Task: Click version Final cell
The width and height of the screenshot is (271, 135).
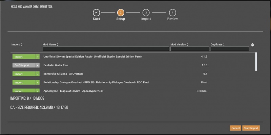Action: pos(204,83)
